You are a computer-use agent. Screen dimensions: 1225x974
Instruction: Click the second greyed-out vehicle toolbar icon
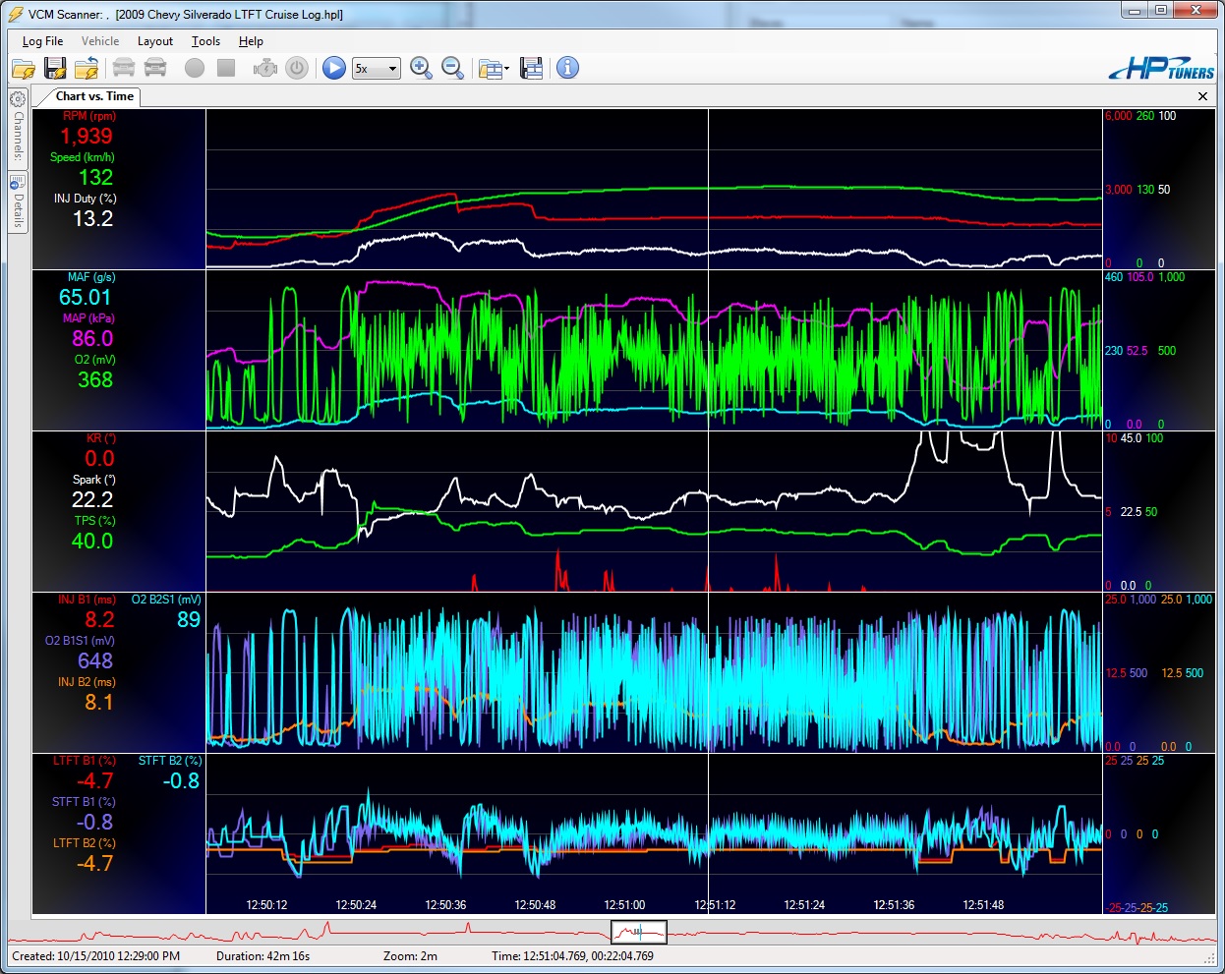(155, 68)
